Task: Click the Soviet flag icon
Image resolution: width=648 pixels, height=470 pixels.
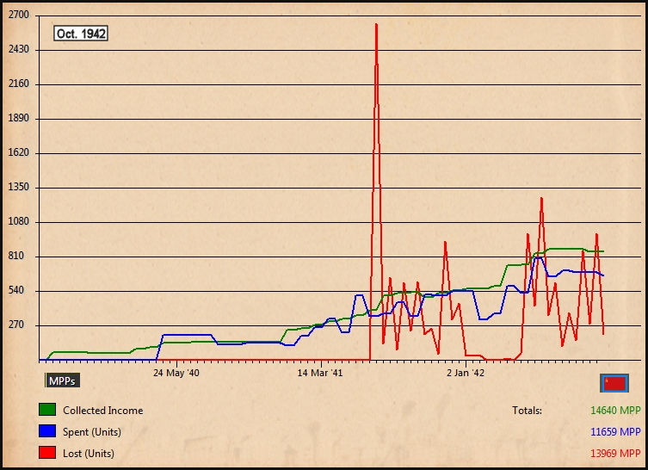Action: pyautogui.click(x=614, y=383)
